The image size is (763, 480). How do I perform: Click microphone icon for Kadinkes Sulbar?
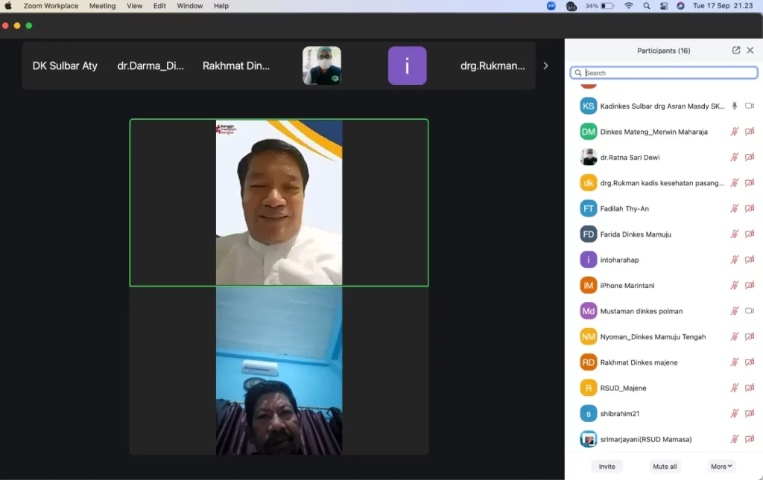[x=734, y=106]
